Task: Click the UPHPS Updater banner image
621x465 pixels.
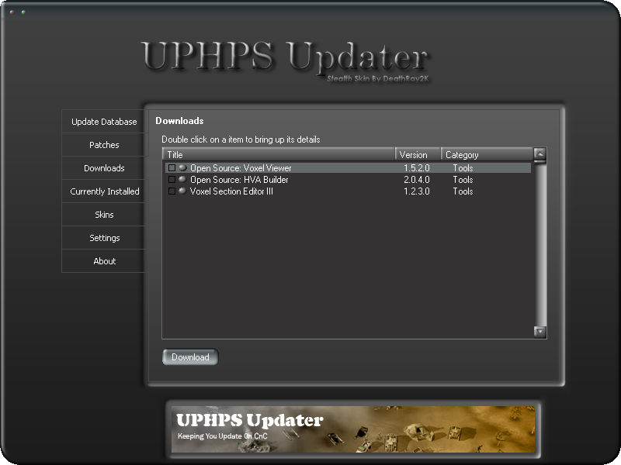Action: [x=353, y=429]
